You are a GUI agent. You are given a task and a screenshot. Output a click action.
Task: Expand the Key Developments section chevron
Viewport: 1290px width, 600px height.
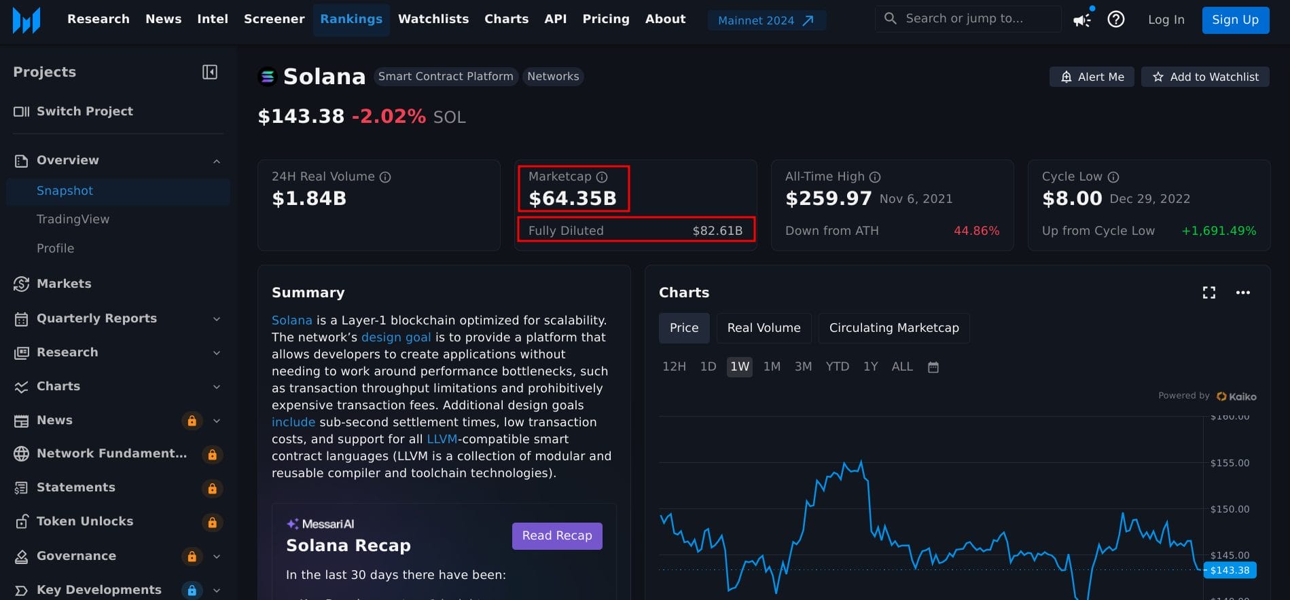(217, 590)
